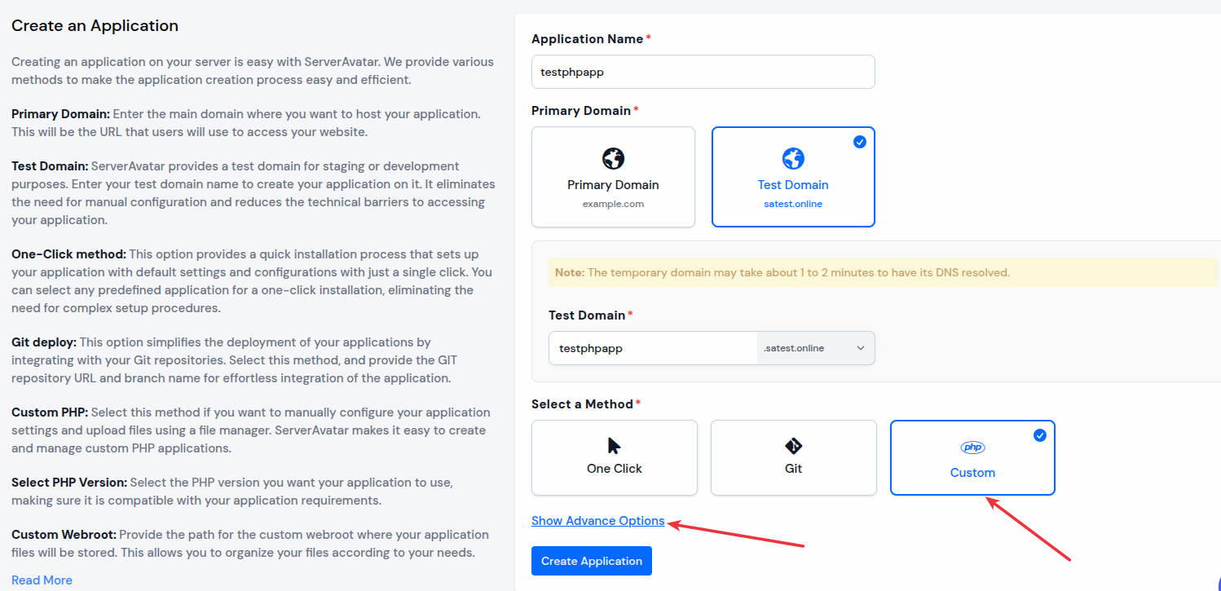Click the globe icon in Test Domain card

793,158
